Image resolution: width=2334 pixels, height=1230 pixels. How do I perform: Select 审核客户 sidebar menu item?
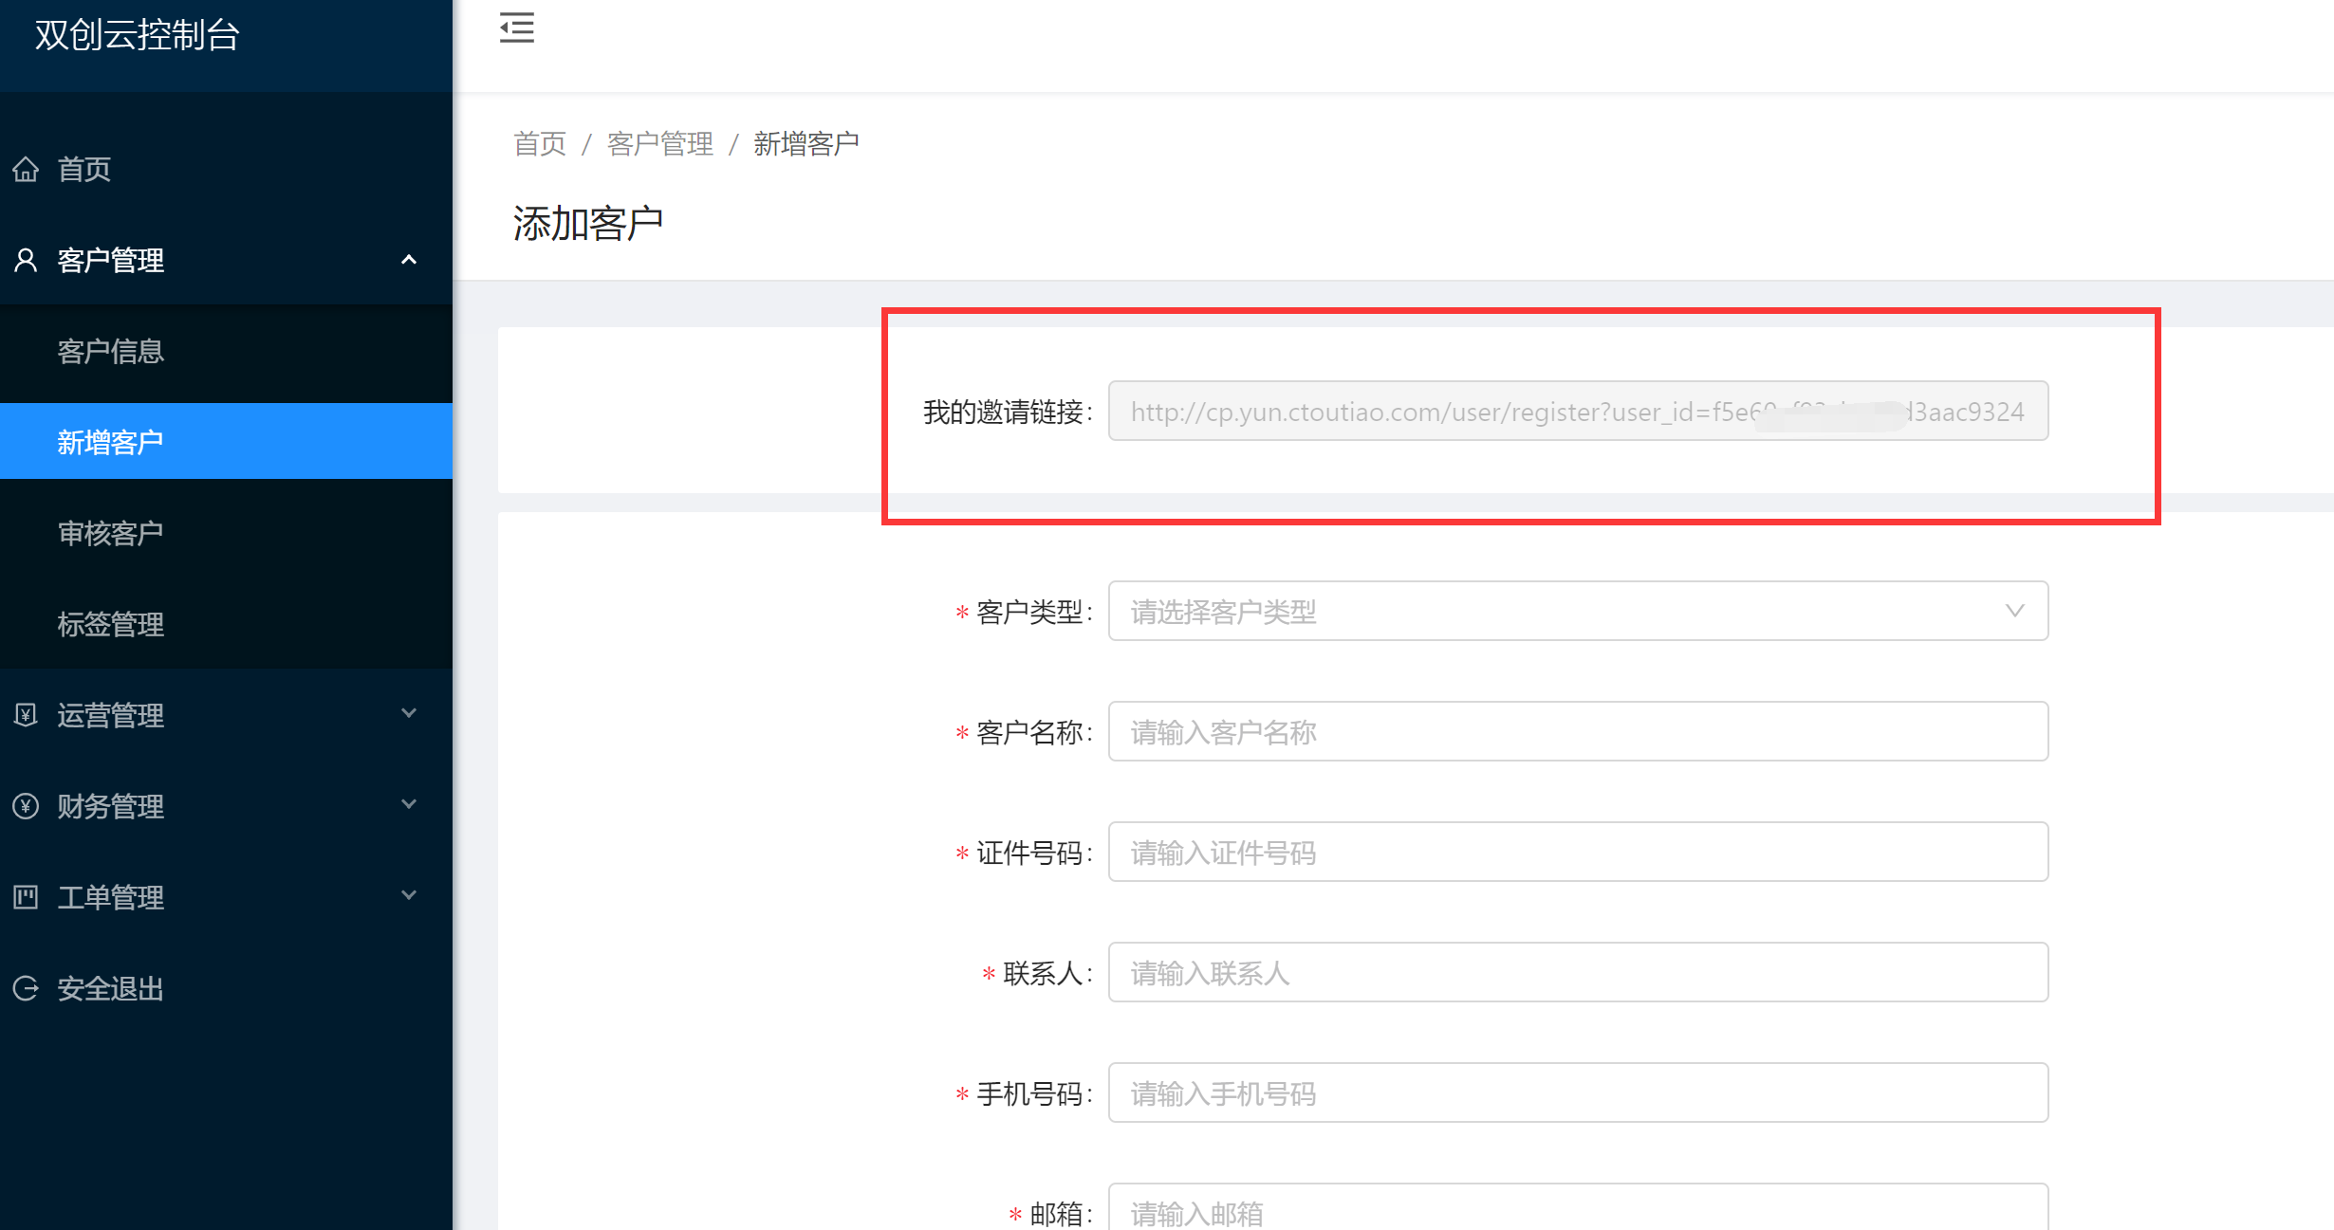pyautogui.click(x=110, y=533)
